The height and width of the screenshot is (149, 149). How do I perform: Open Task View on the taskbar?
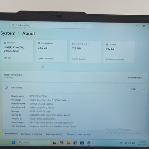pos(55,143)
